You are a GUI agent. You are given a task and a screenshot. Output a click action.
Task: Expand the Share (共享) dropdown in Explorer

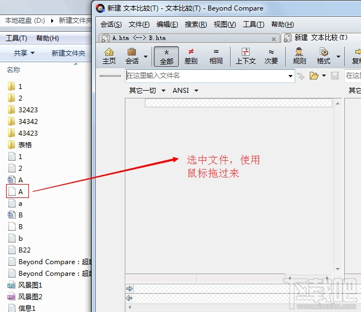[24, 53]
